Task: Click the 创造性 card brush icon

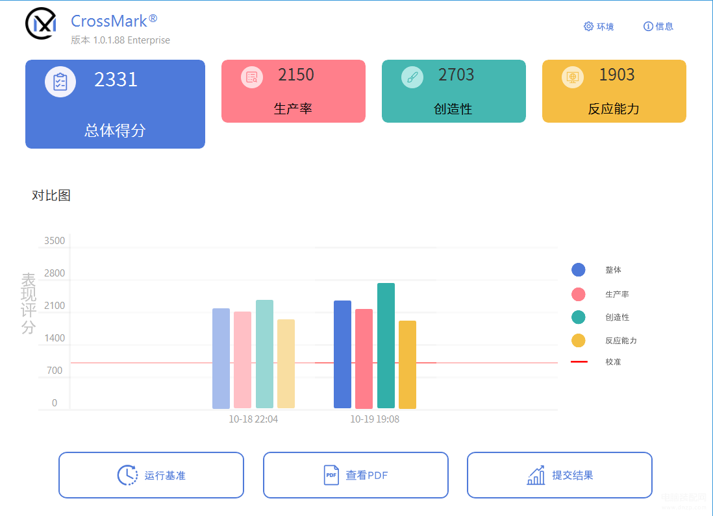Action: 412,77
